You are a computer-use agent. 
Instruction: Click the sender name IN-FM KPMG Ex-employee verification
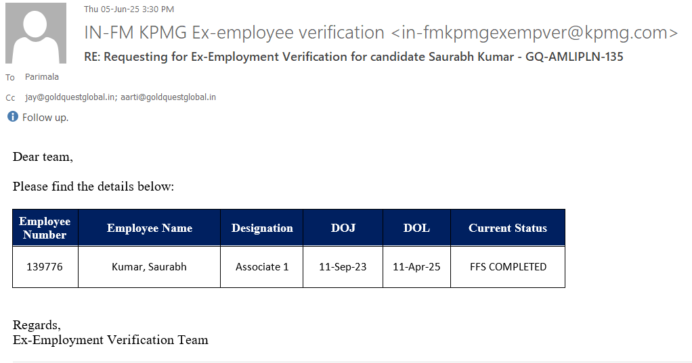point(234,32)
